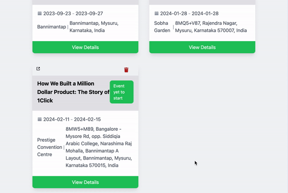View Details of the Prestige Convention Centre event
This screenshot has height=193, width=288.
click(85, 182)
